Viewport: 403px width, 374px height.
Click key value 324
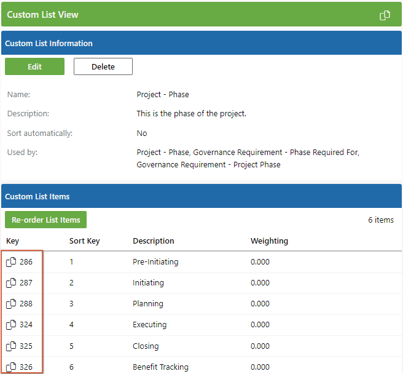[x=26, y=325]
